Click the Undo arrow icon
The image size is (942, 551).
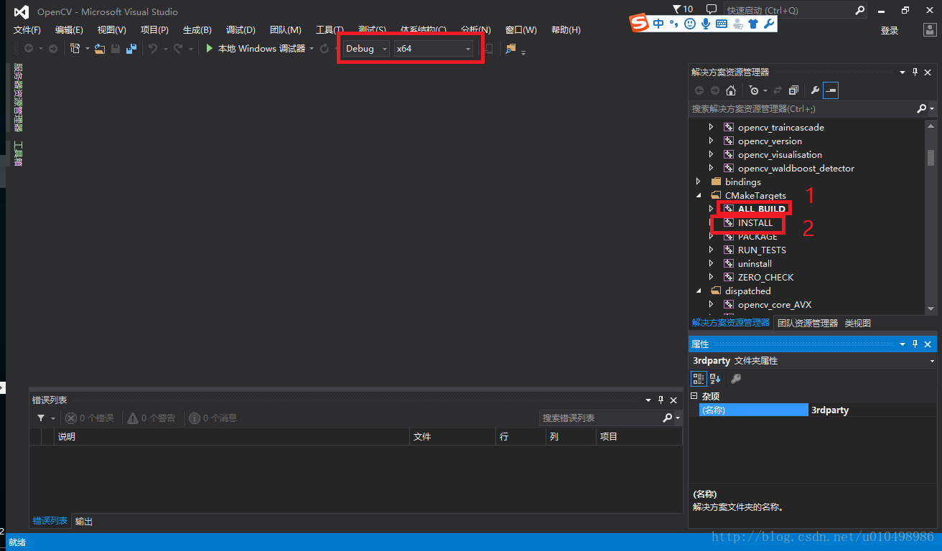coord(152,48)
